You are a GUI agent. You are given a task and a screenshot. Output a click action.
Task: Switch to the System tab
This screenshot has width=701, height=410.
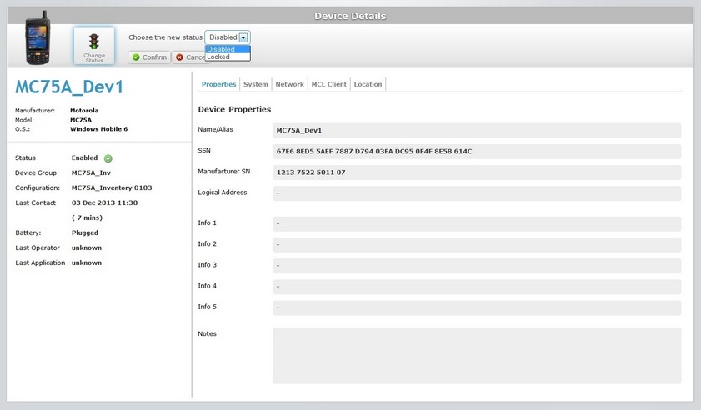click(x=256, y=84)
